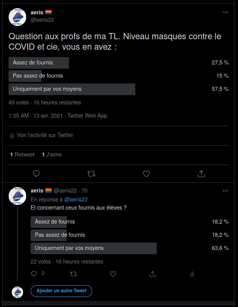
Task: Open analytics for the reply tweet
Action: click(192, 274)
